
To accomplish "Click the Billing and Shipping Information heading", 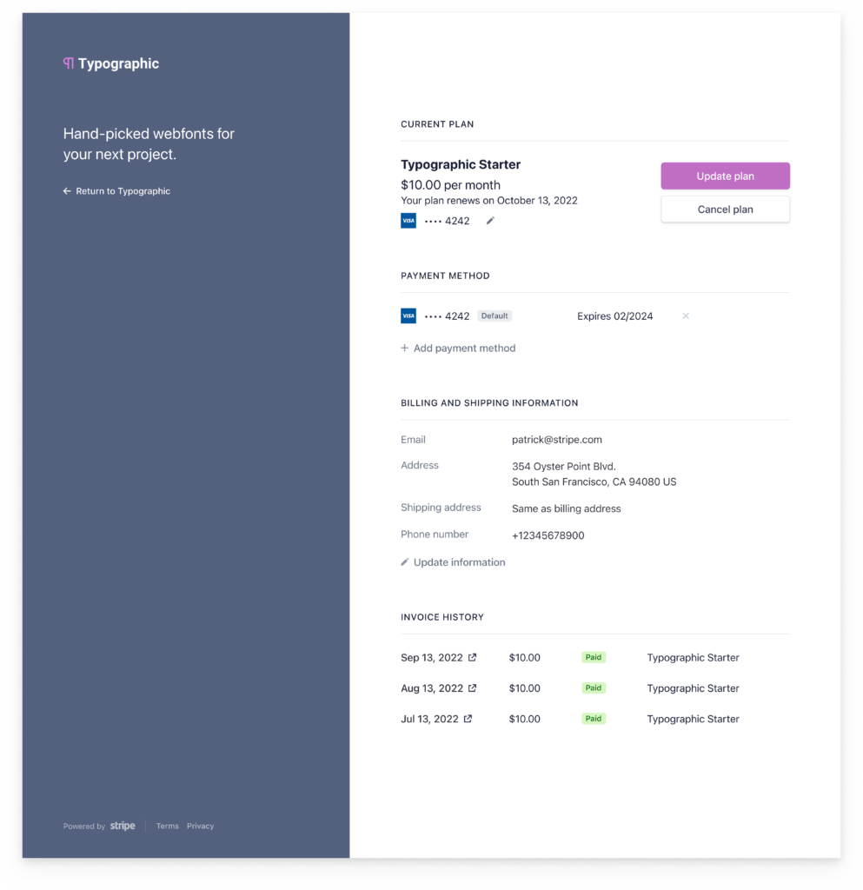I will point(489,403).
